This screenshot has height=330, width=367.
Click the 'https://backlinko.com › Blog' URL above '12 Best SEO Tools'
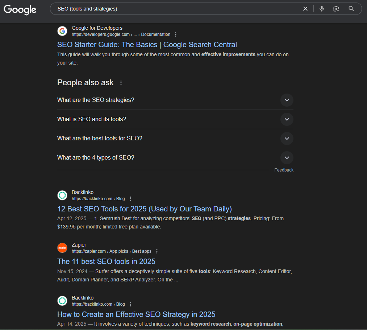coord(98,199)
